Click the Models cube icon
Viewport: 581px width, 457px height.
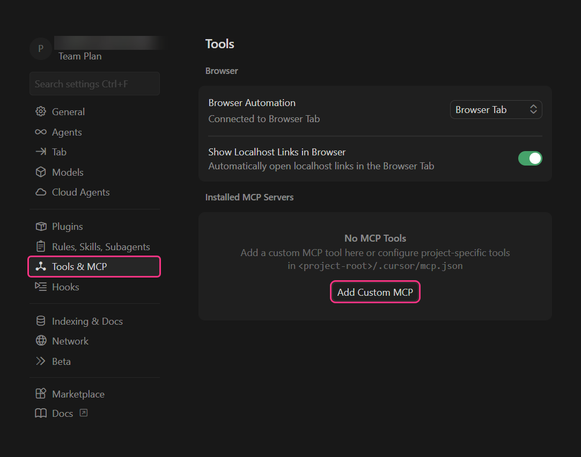click(40, 172)
